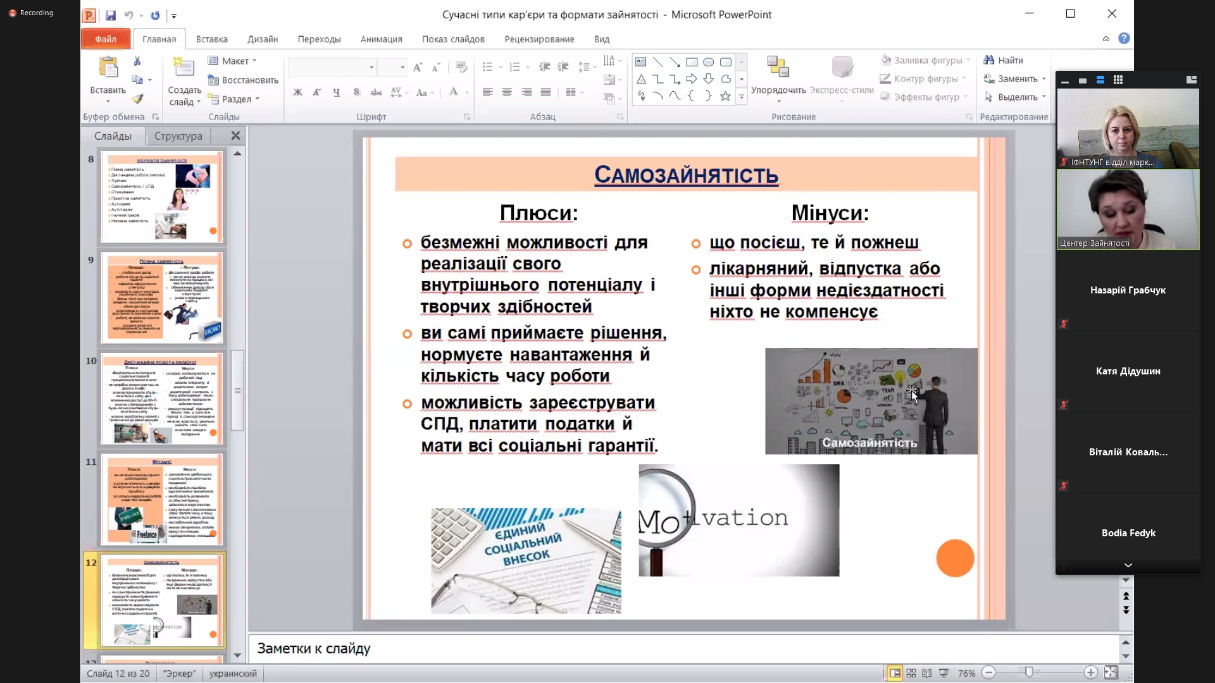Start slideshow from status bar icon
Image resolution: width=1215 pixels, height=683 pixels.
pyautogui.click(x=944, y=674)
